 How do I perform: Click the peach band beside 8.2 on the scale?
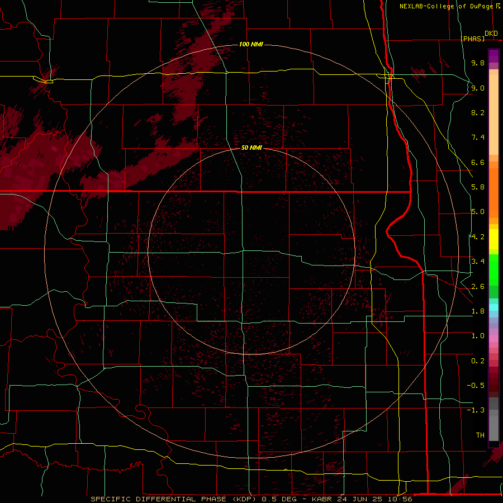tap(493, 115)
